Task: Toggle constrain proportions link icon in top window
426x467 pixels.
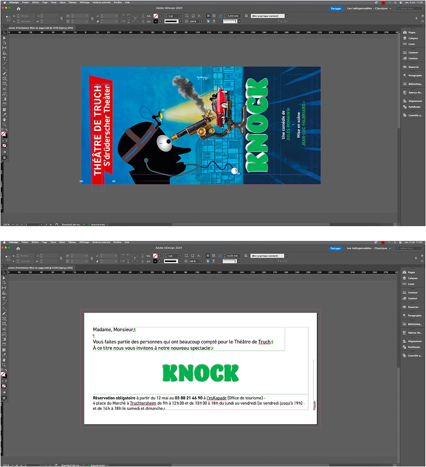Action: click(x=62, y=18)
